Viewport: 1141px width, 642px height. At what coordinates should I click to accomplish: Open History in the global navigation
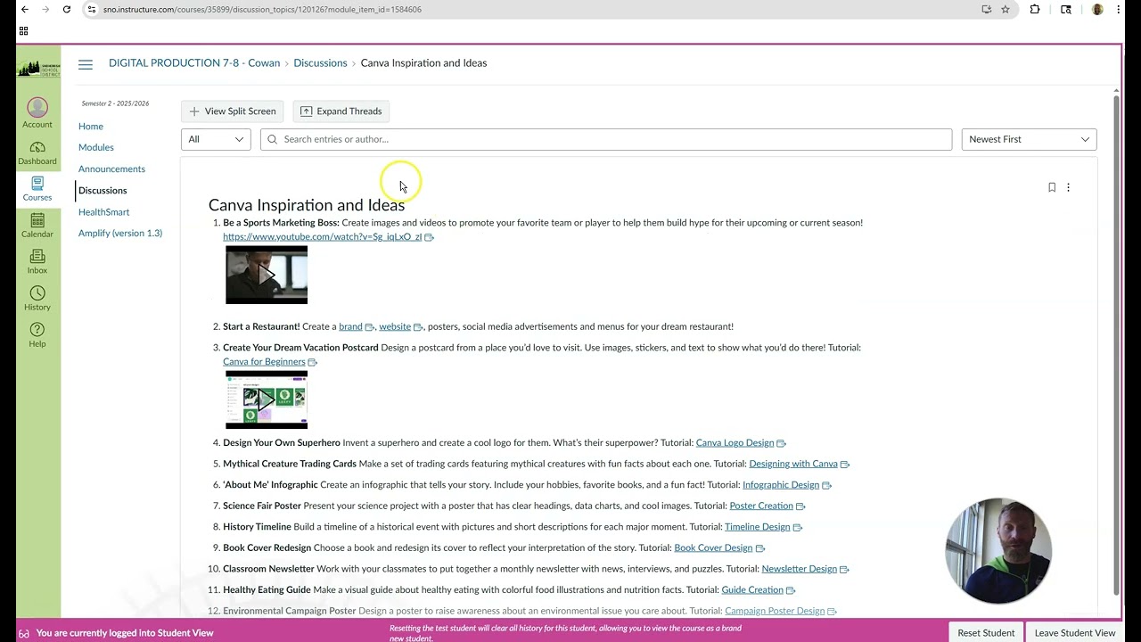(x=37, y=299)
